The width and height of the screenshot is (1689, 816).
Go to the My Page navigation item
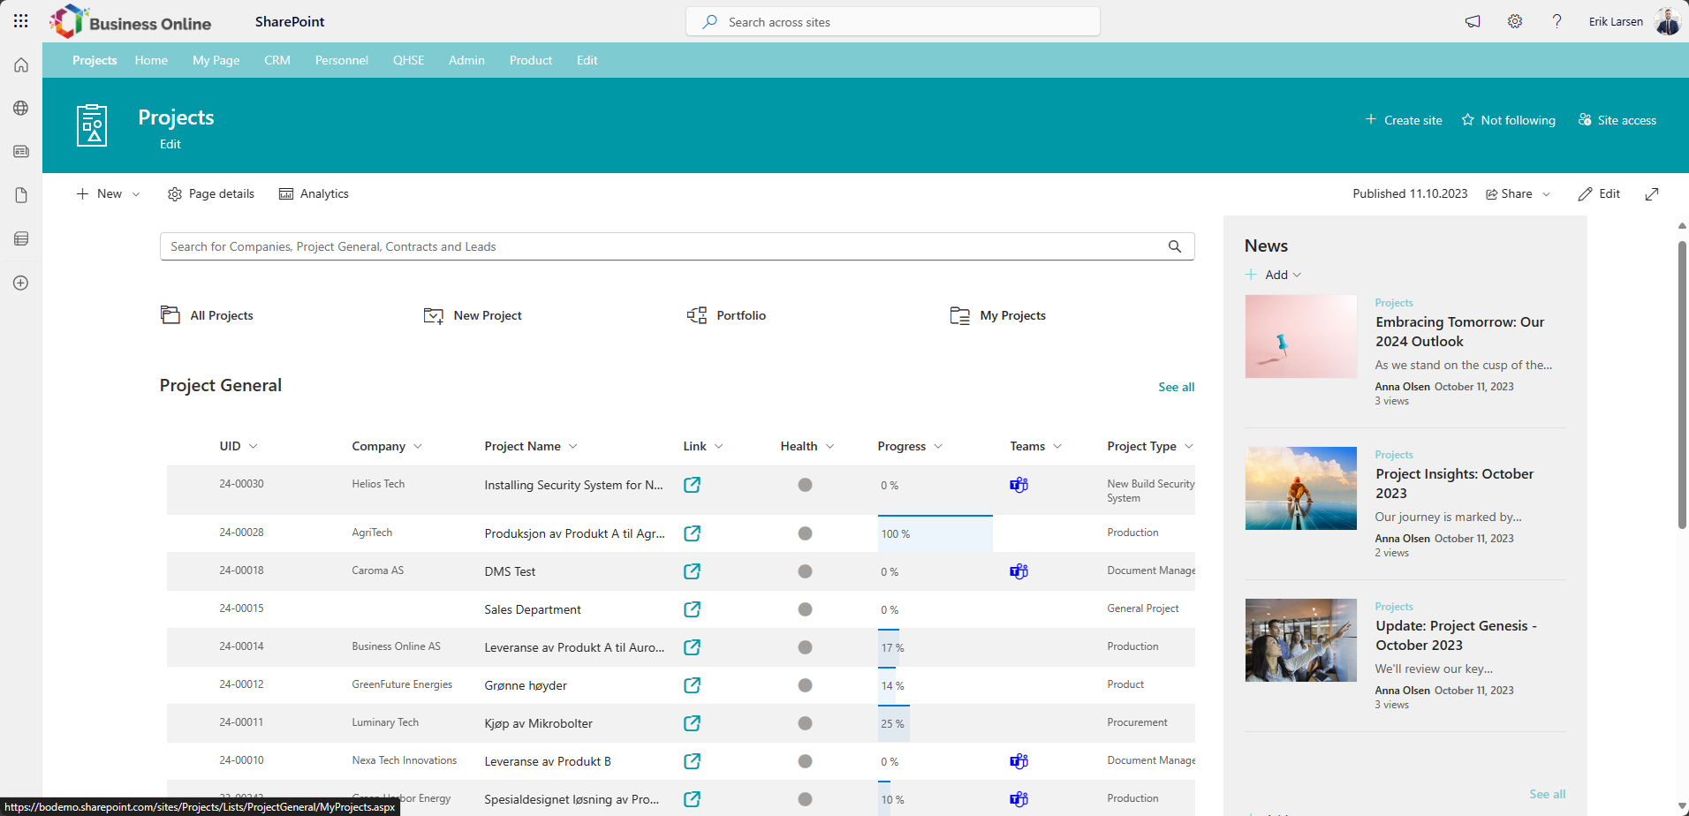(216, 60)
